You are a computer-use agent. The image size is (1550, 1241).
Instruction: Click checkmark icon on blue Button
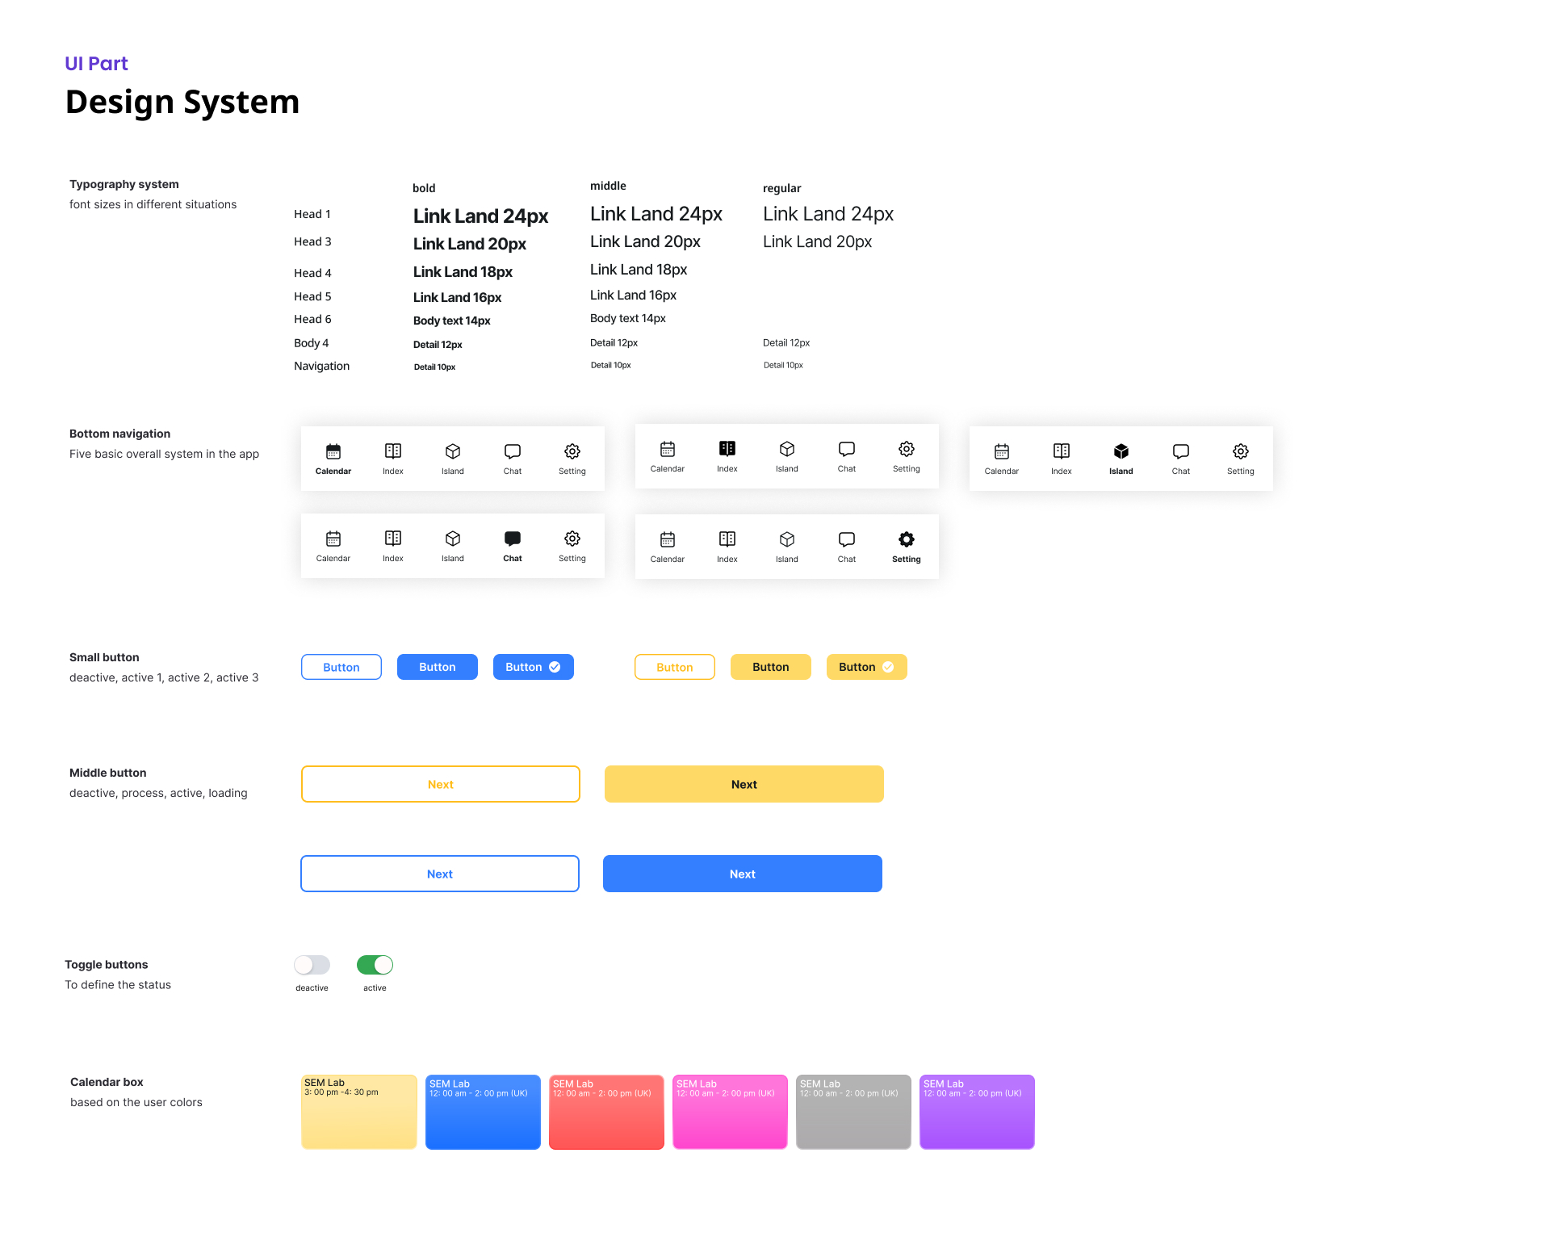pyautogui.click(x=555, y=667)
